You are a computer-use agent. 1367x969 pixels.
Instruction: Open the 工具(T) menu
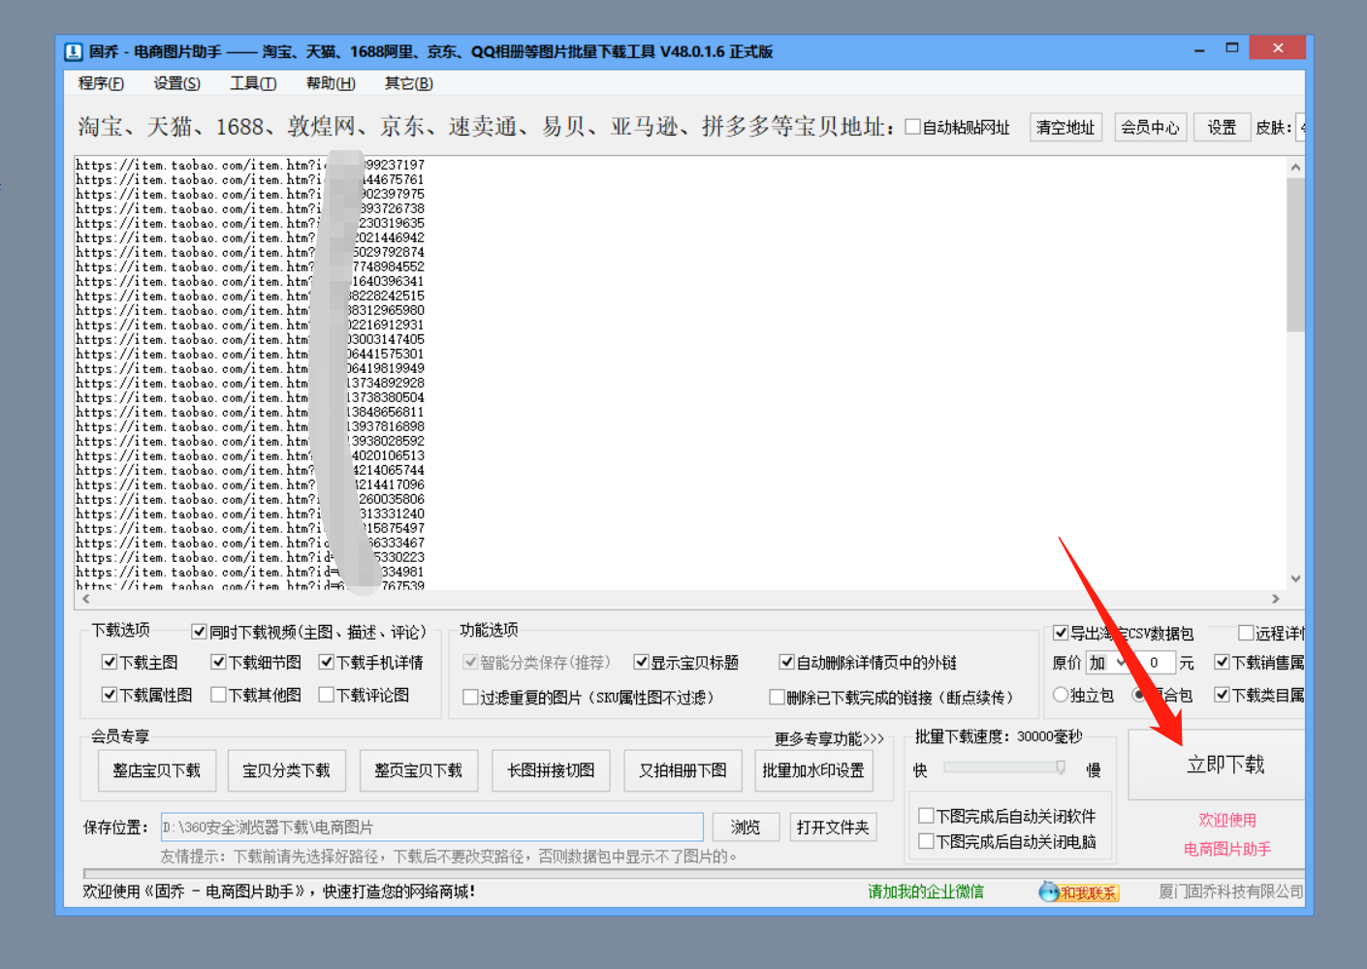coord(252,83)
